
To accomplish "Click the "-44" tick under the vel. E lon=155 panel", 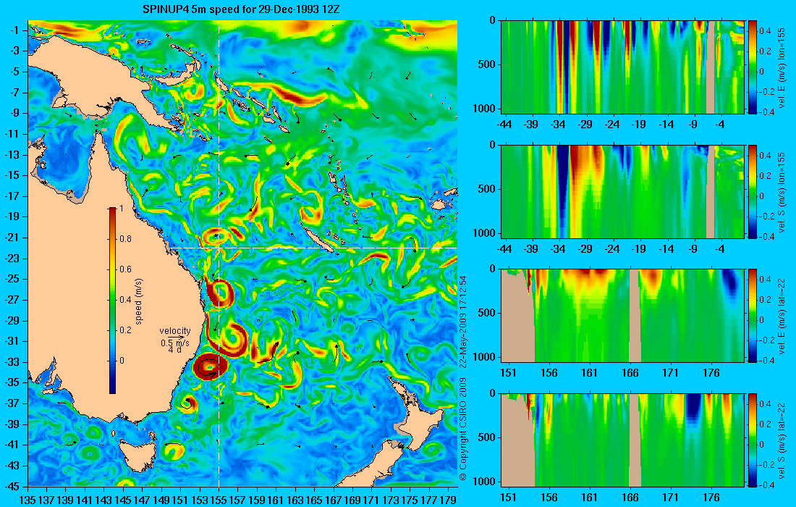I will pyautogui.click(x=504, y=125).
